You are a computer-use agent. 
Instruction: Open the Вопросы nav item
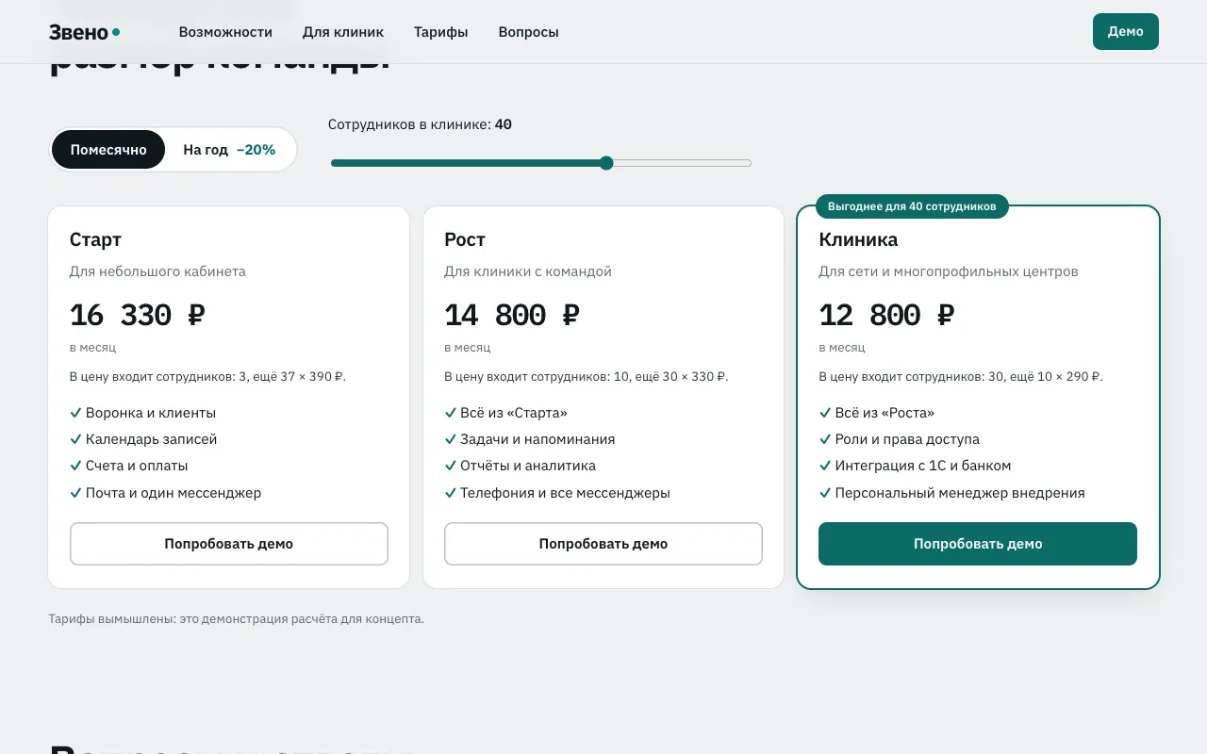pyautogui.click(x=528, y=32)
